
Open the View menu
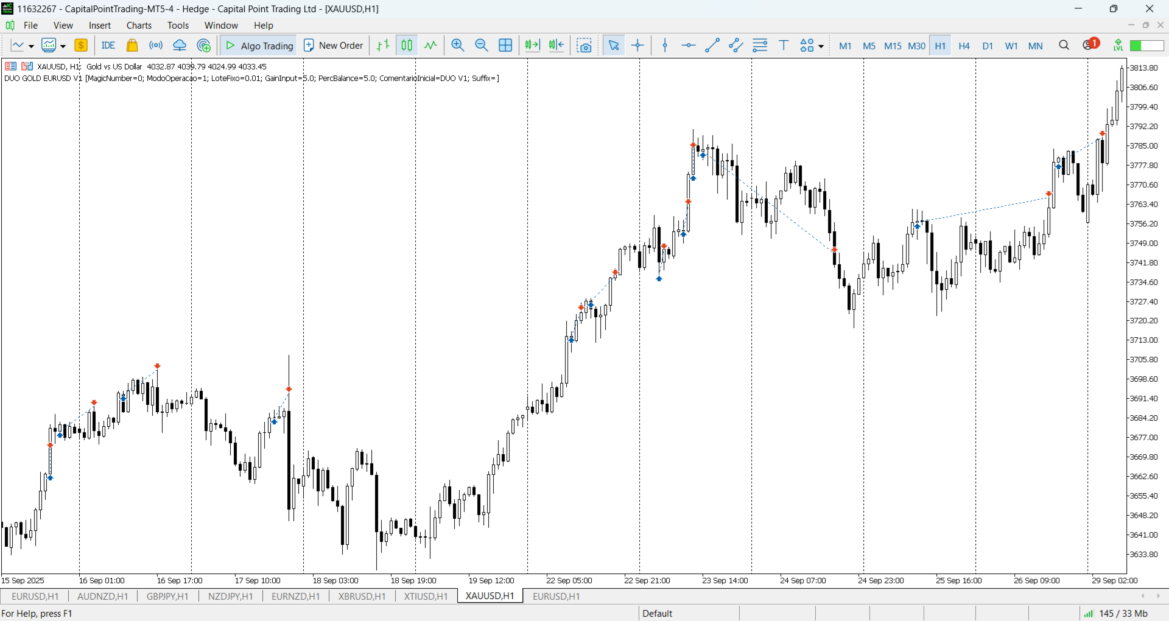coord(63,26)
